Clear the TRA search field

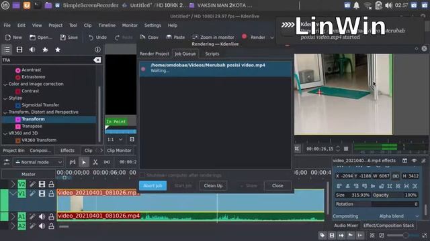[97, 60]
